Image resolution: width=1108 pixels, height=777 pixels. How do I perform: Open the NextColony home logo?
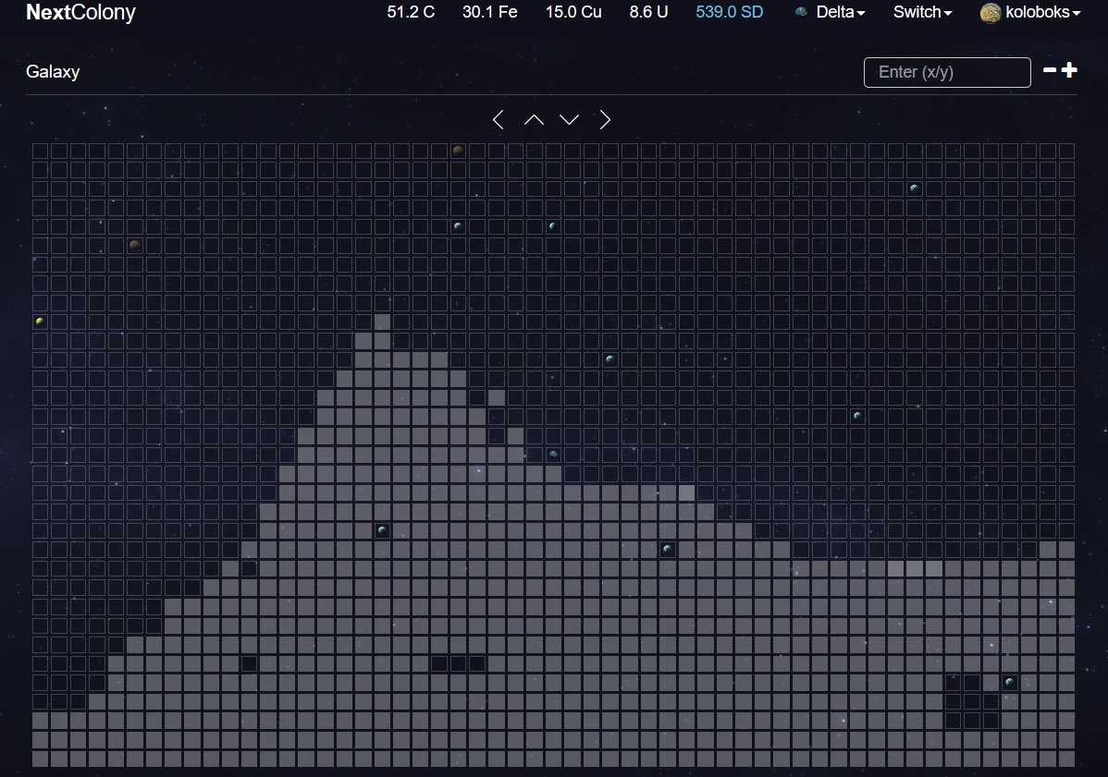tap(80, 12)
